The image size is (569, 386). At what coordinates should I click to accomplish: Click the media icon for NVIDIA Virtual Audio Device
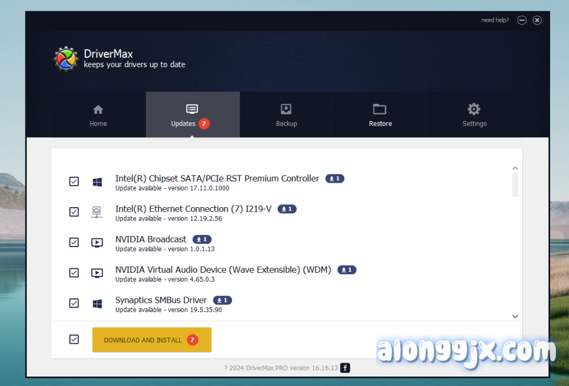(97, 273)
